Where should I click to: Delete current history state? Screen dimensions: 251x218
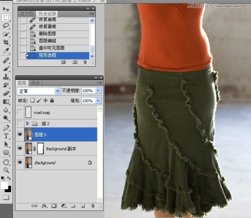[x=85, y=62]
